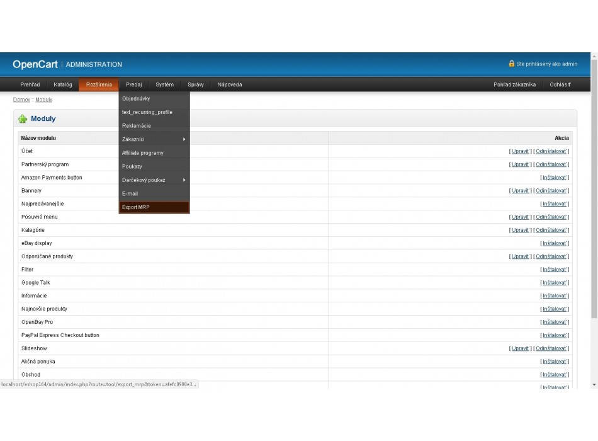Install the Obchod module

(555, 375)
